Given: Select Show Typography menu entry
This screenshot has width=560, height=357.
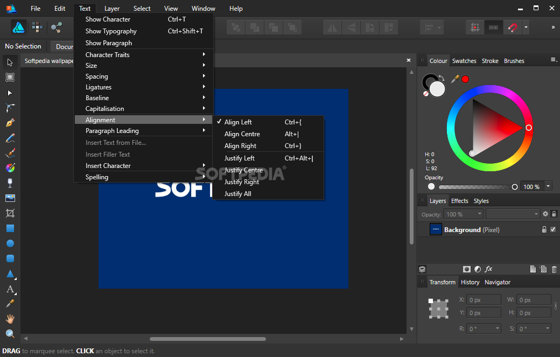Looking at the screenshot, I should (x=144, y=31).
